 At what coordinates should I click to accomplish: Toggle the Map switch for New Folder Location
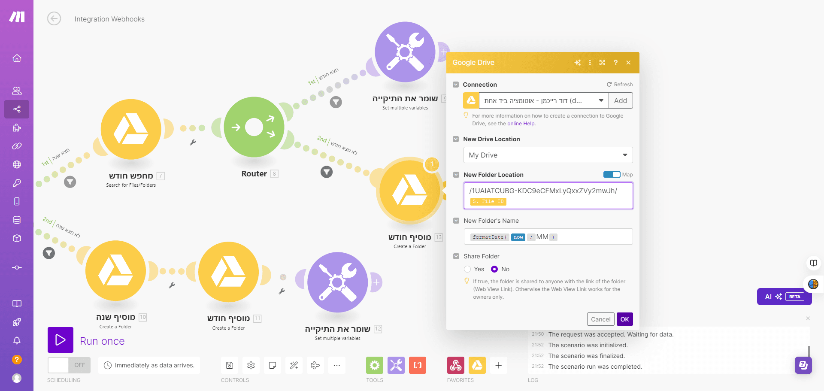(x=612, y=174)
